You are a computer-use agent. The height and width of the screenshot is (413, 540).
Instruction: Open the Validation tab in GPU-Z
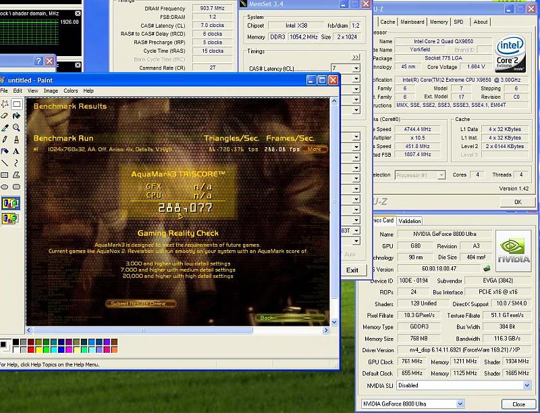(x=410, y=221)
